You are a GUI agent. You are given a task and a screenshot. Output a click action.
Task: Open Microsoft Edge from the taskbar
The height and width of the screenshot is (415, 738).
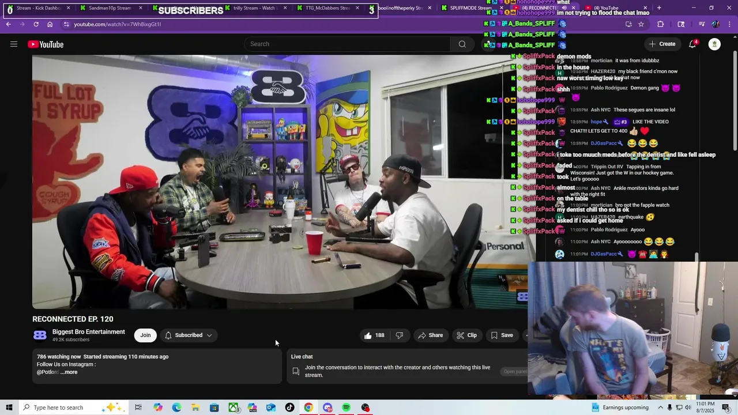click(x=176, y=408)
